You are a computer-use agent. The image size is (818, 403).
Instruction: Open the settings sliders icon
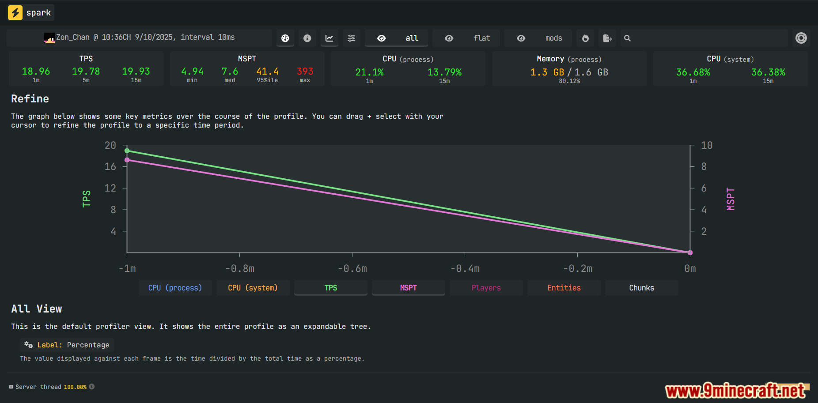tap(352, 38)
